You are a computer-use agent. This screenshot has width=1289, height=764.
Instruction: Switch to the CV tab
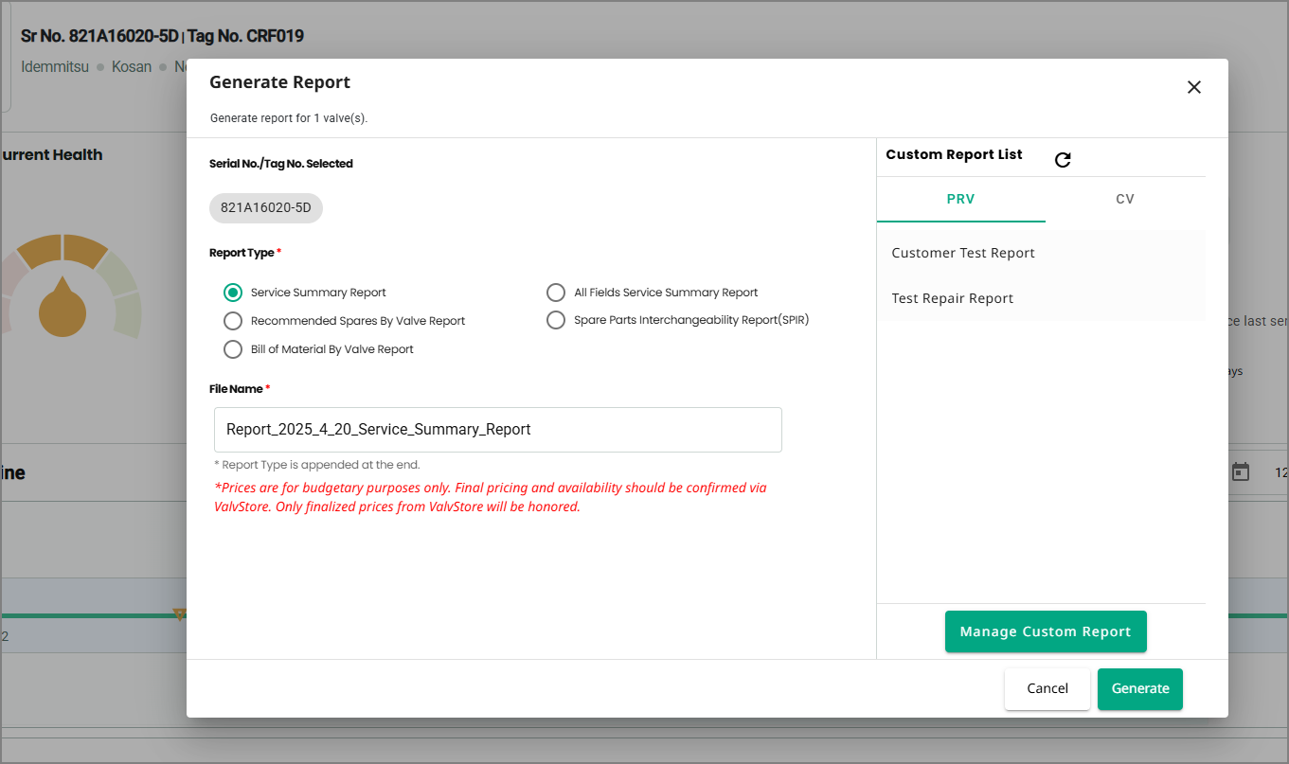click(1124, 200)
